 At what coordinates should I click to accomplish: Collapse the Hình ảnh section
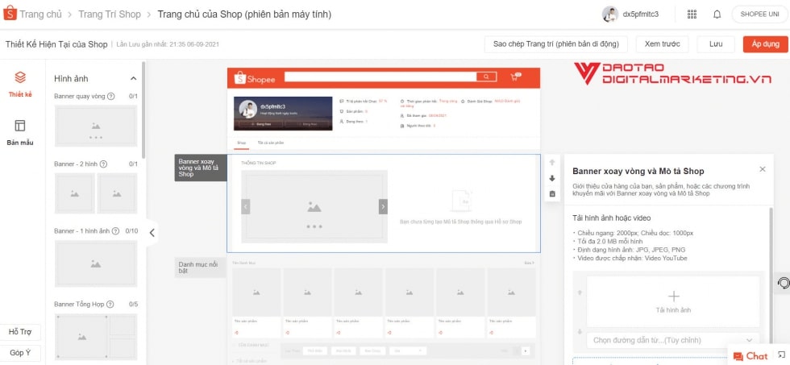133,78
